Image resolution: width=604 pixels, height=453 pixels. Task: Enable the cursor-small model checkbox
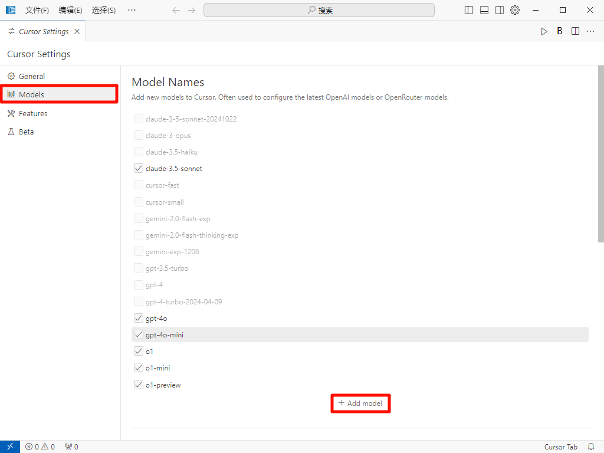pos(138,202)
